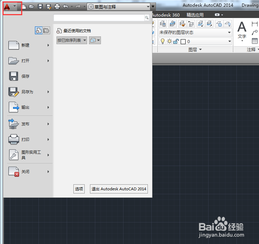The height and width of the screenshot is (244, 259).
Task: Expand the 注释 panel title
Action: point(252,49)
